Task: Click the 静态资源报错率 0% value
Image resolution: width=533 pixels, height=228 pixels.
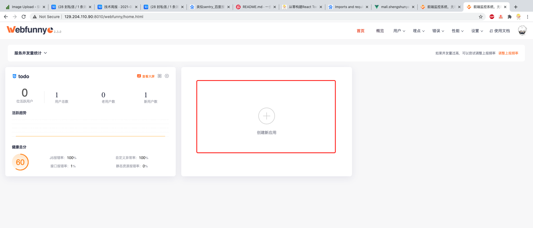Action: click(x=145, y=166)
